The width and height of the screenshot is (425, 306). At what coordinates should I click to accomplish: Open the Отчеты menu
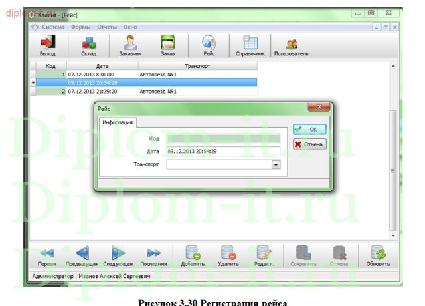click(x=106, y=27)
